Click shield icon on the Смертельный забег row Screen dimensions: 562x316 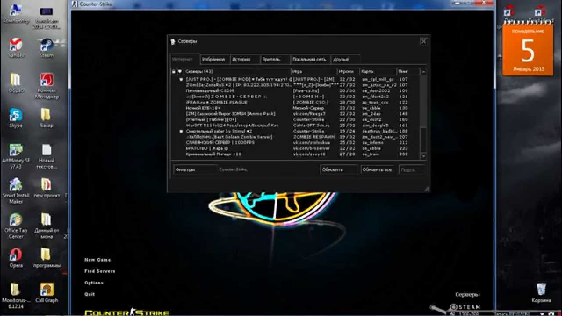181,131
